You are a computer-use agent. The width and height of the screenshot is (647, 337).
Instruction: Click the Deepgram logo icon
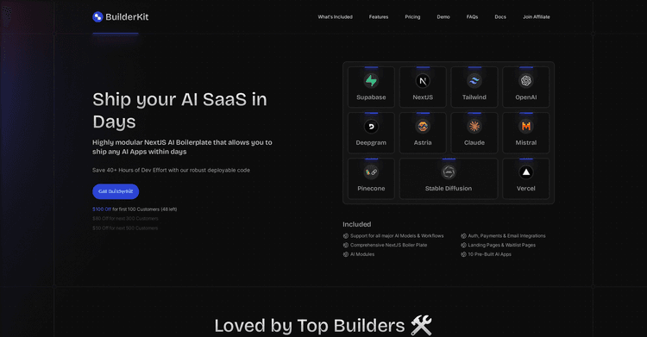371,126
